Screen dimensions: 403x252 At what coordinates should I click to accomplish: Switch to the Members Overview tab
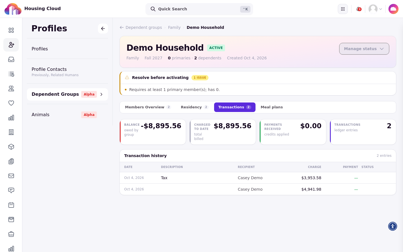tap(148, 107)
